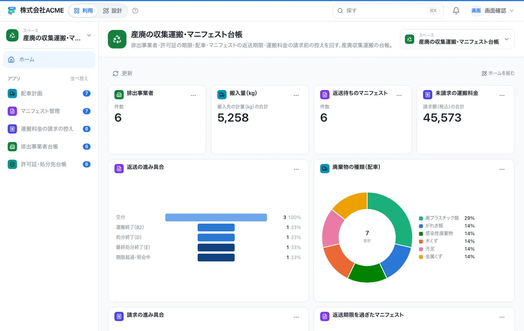The height and width of the screenshot is (331, 524).
Task: Click the 配車計画 truck icon in sidebar
Action: coord(12,93)
